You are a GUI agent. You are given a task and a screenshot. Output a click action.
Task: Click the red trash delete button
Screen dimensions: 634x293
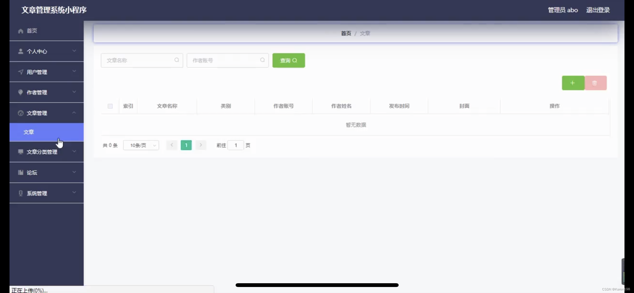click(595, 83)
